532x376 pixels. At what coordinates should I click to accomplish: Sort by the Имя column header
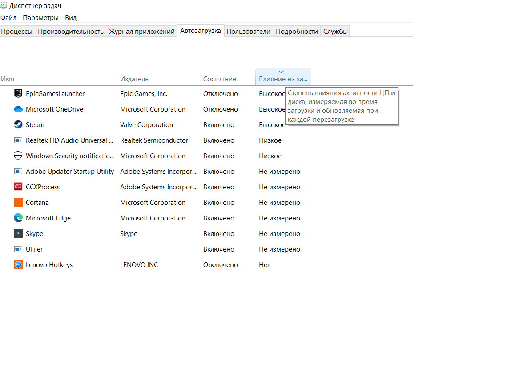[58, 79]
